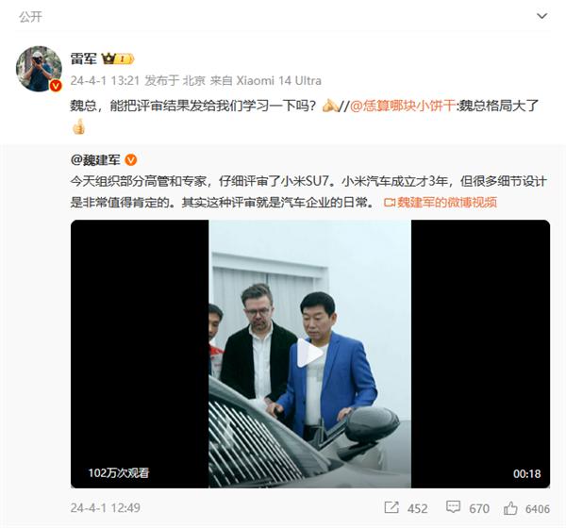Open the 雷军 username link

point(83,58)
